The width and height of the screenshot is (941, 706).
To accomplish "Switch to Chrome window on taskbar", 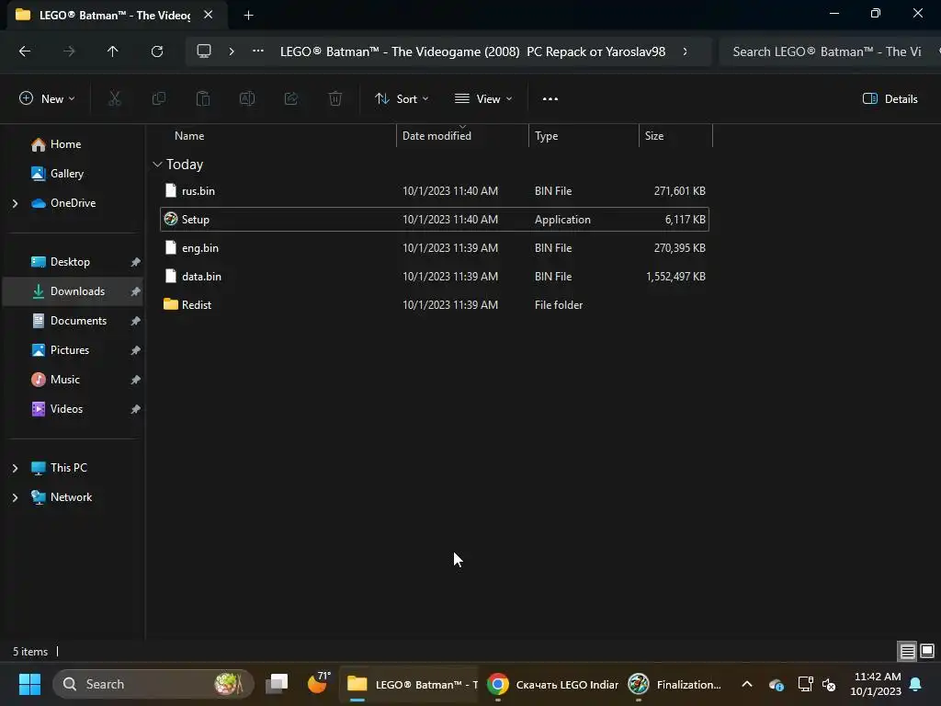I will [x=552, y=684].
